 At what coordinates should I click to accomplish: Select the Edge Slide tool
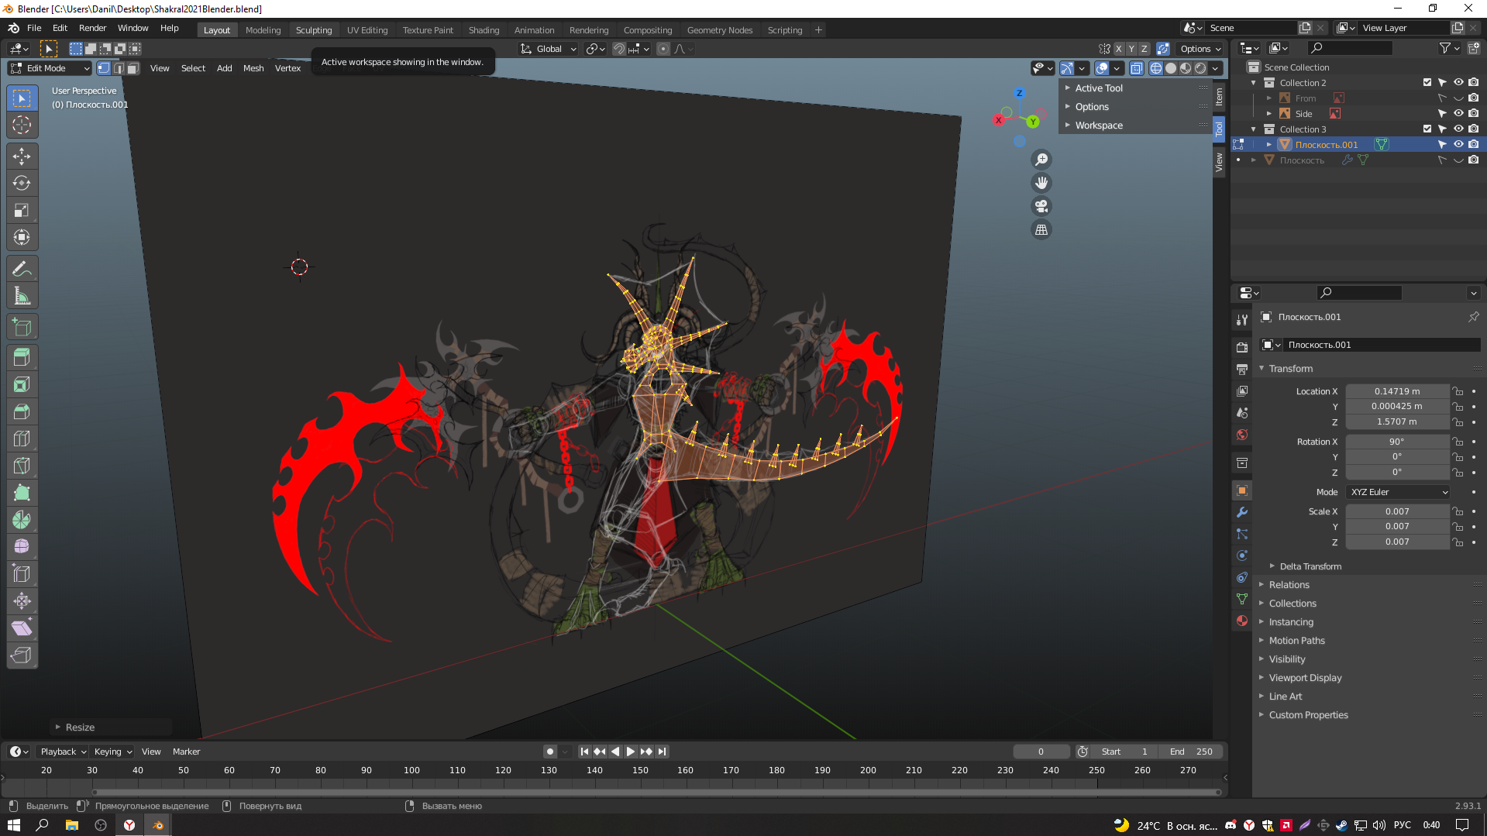[22, 574]
